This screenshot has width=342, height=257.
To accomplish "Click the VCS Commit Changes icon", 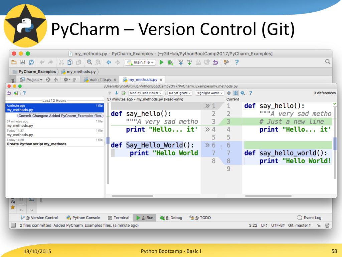I will 190,62.
